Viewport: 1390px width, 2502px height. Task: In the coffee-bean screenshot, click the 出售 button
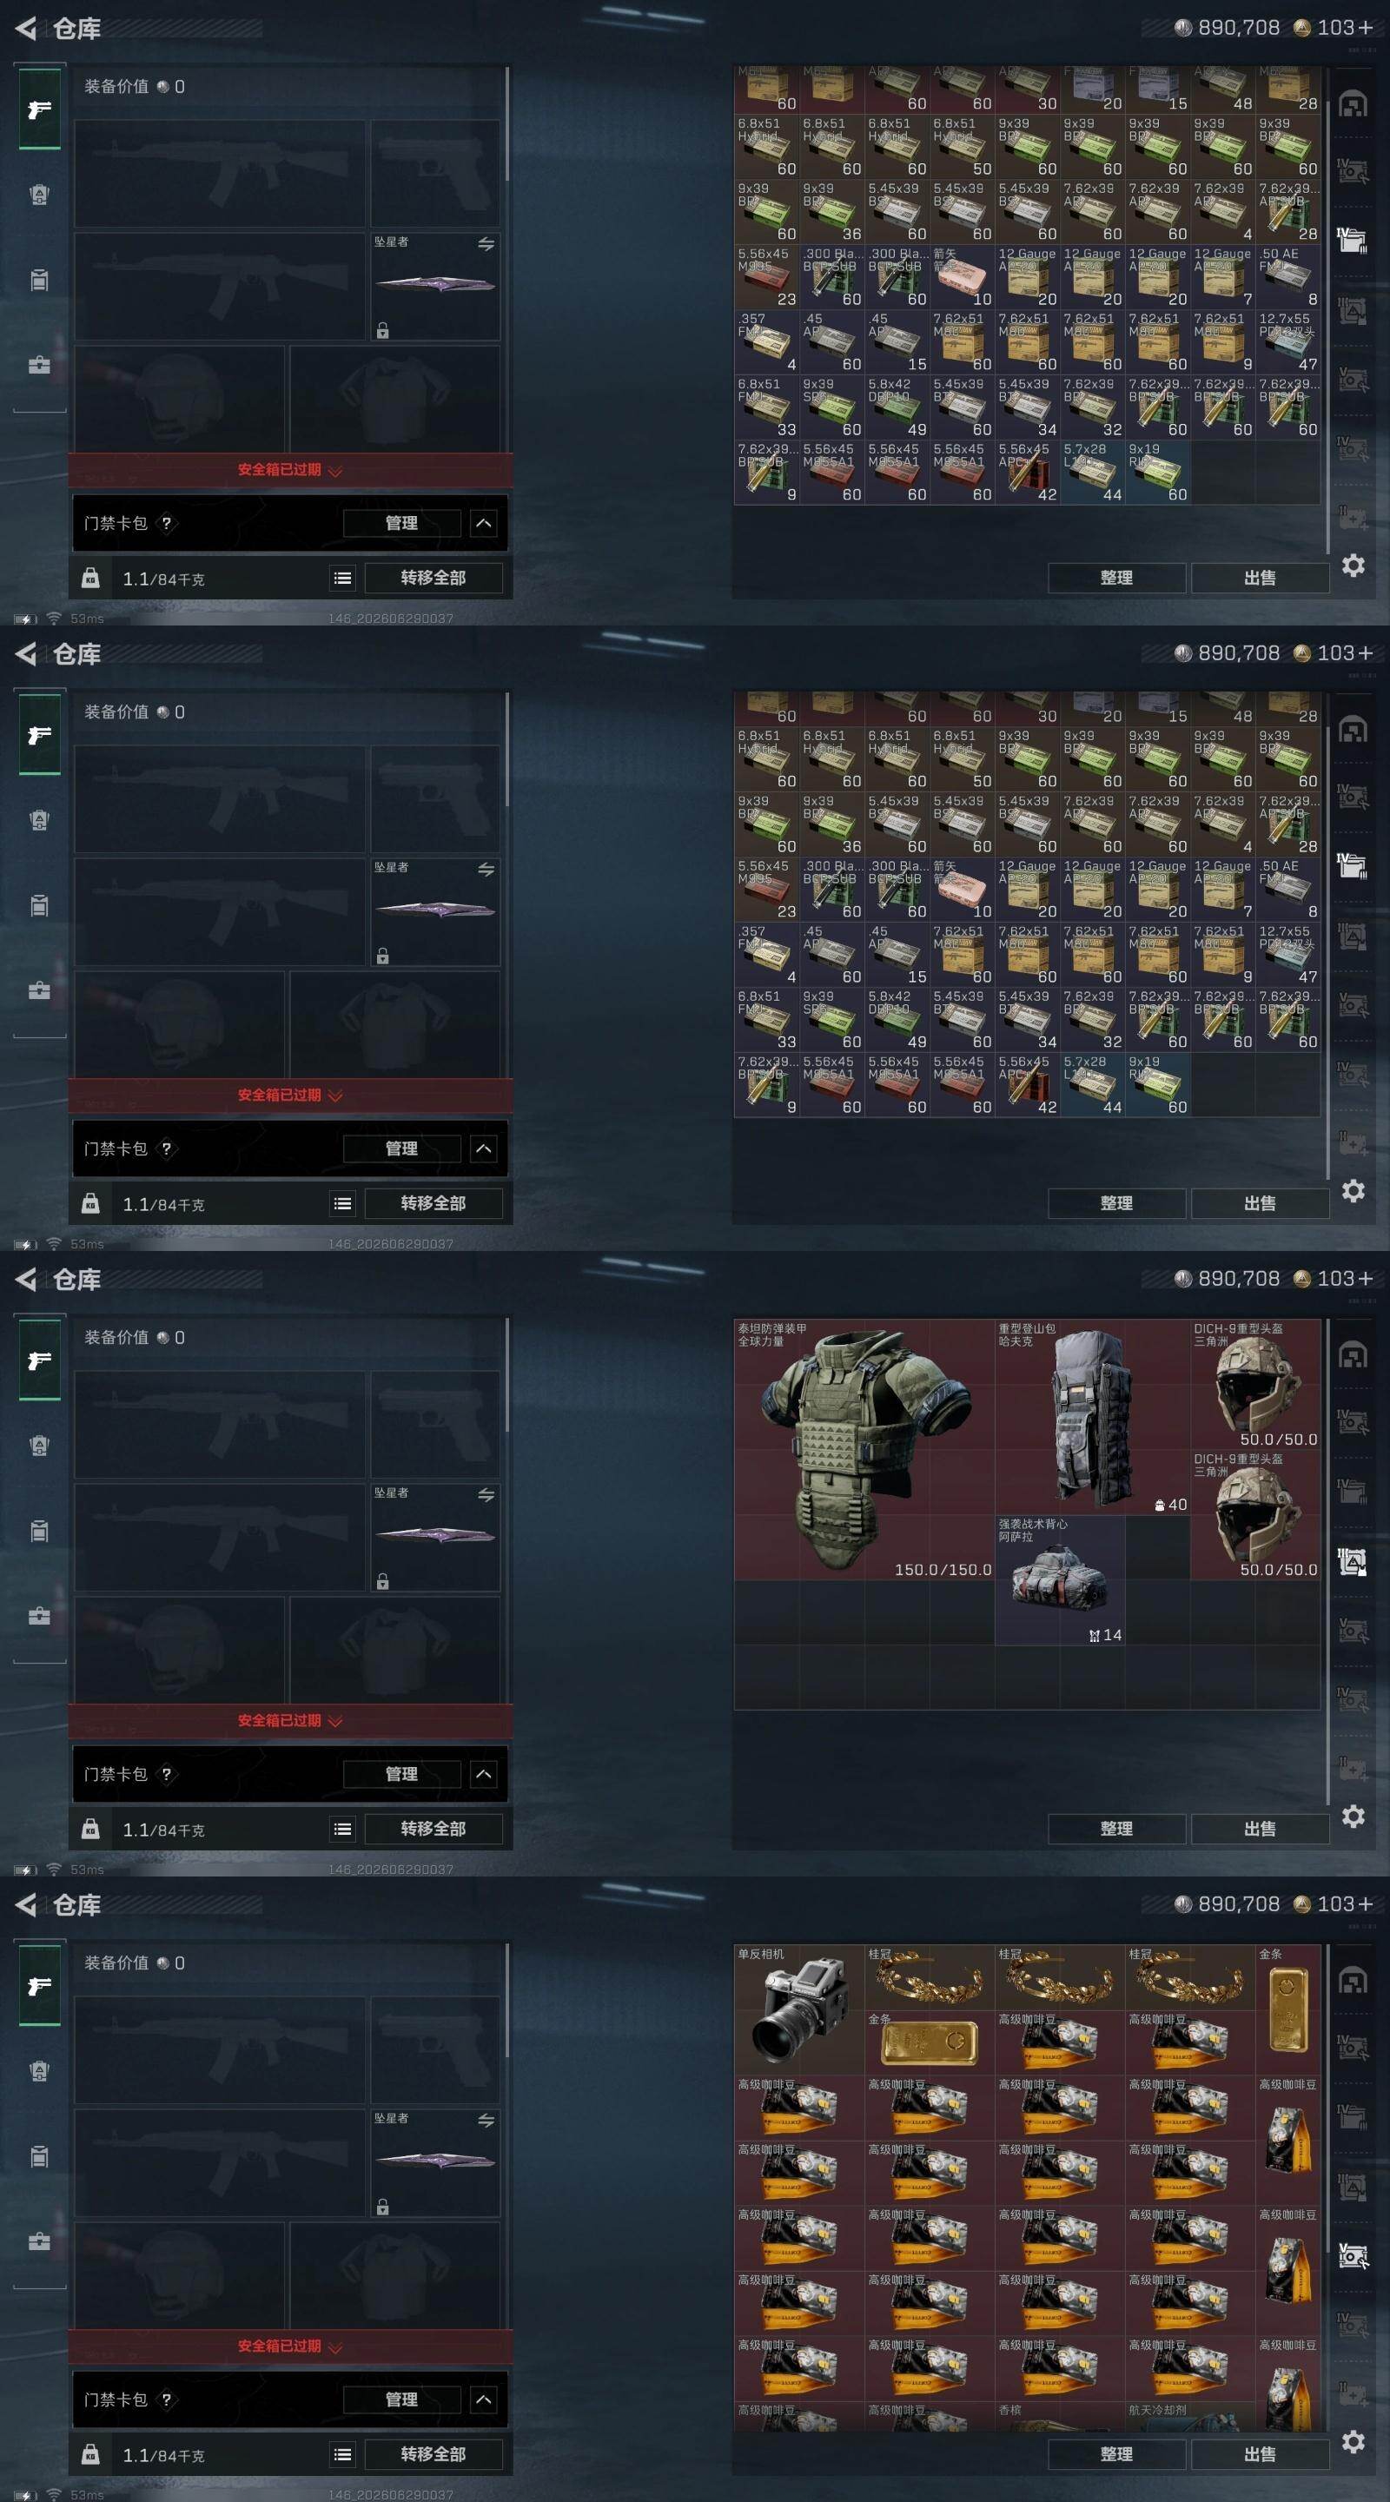[x=1260, y=2454]
